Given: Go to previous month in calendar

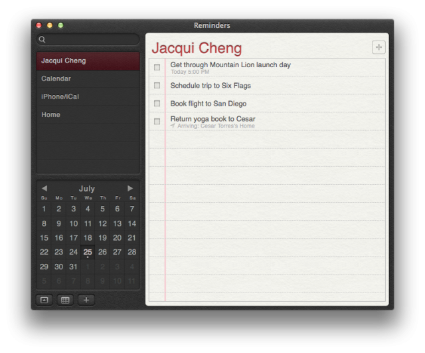Looking at the screenshot, I should click(44, 188).
